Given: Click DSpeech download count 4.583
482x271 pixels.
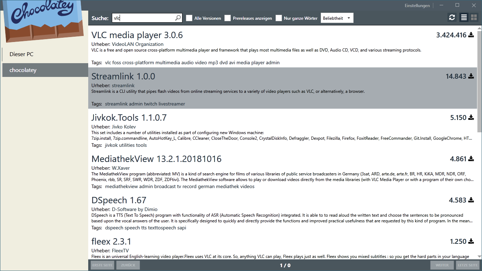Looking at the screenshot, I should click(x=458, y=200).
